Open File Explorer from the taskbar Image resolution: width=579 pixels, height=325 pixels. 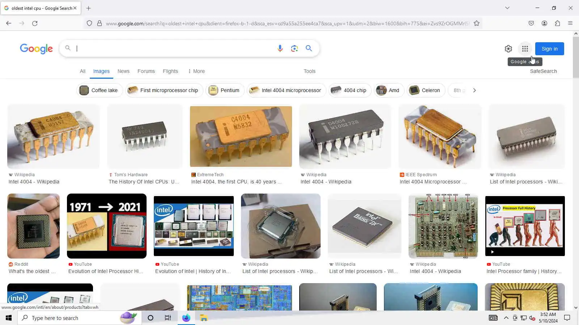204,318
